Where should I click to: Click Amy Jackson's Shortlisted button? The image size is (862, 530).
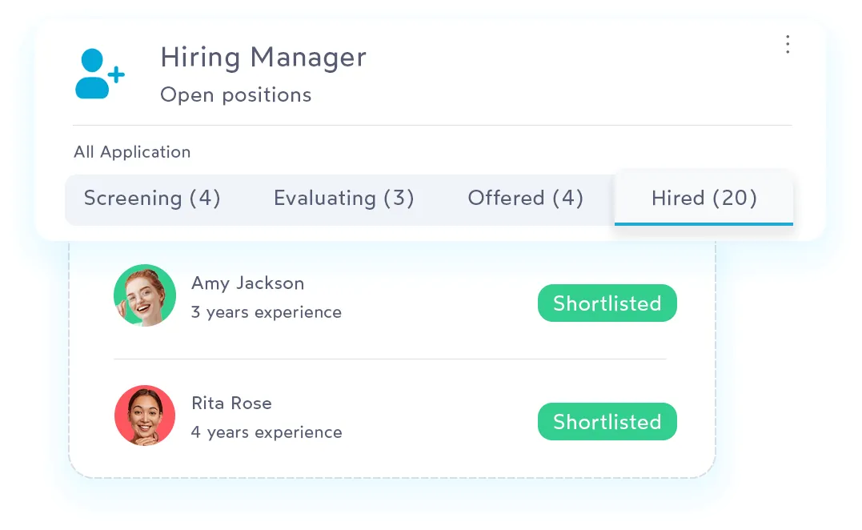607,303
